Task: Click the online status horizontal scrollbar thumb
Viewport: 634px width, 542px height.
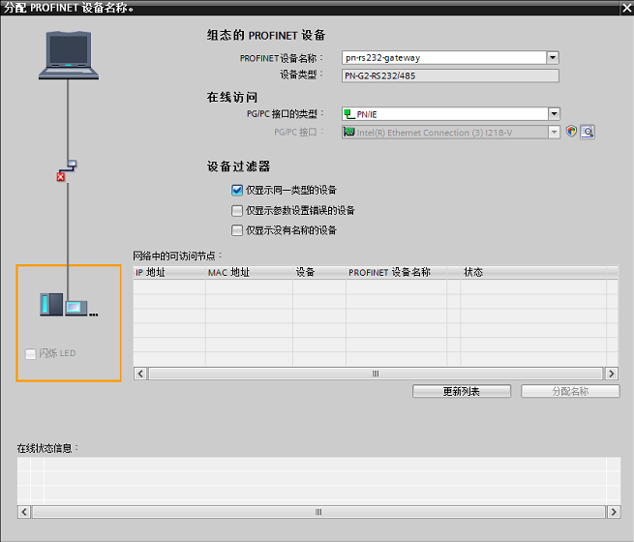Action: [318, 512]
